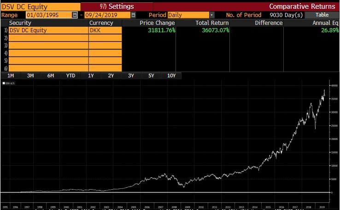Click the price change value 31811.76%
This screenshot has height=210, width=340.
162,30
